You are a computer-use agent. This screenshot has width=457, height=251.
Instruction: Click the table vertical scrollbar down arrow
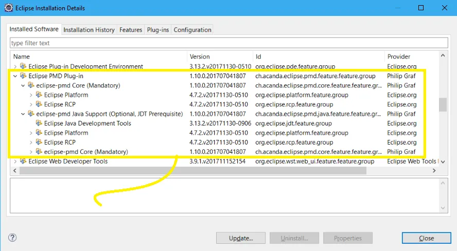(x=443, y=162)
